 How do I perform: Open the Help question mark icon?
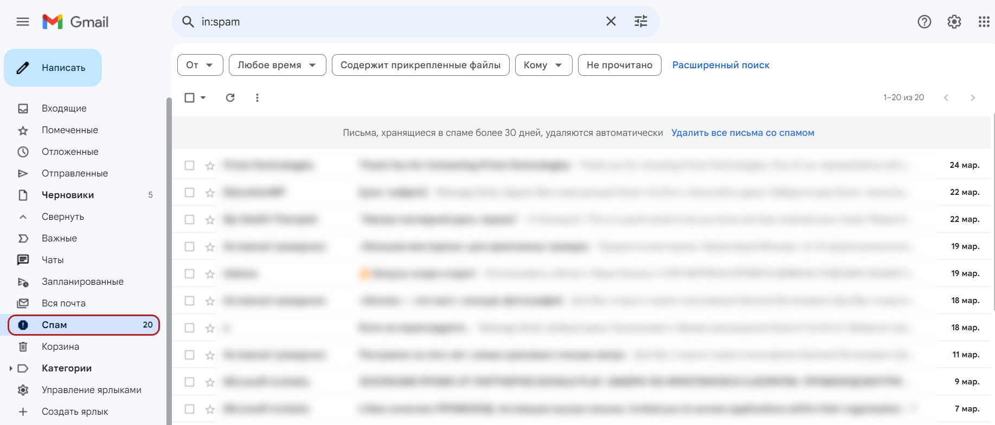tap(925, 22)
